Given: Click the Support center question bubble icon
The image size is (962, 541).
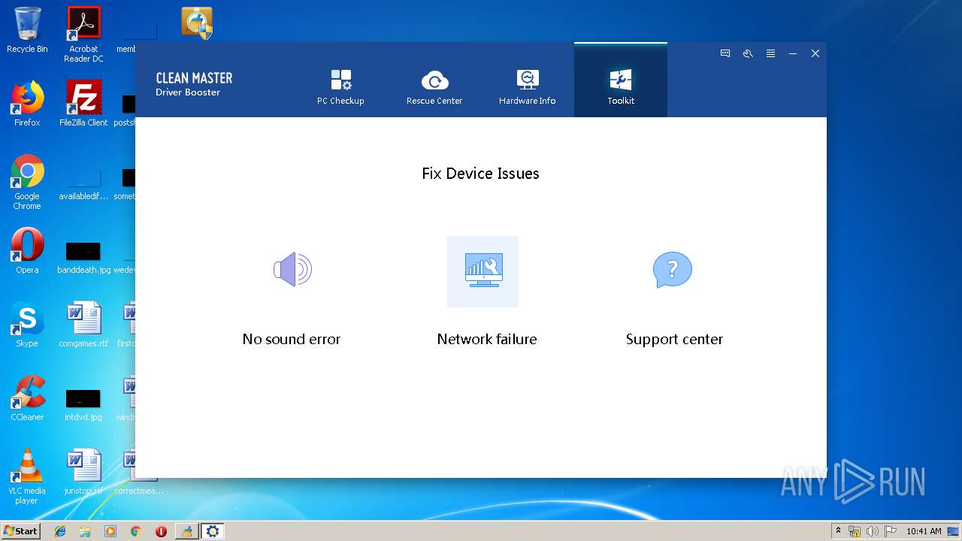Looking at the screenshot, I should tap(672, 270).
